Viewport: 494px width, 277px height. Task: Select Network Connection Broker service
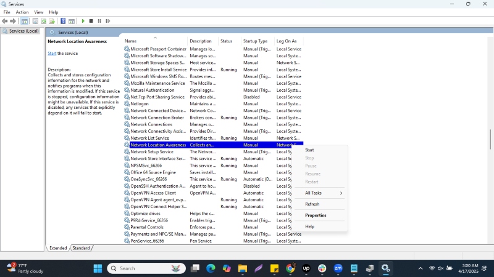pos(157,118)
